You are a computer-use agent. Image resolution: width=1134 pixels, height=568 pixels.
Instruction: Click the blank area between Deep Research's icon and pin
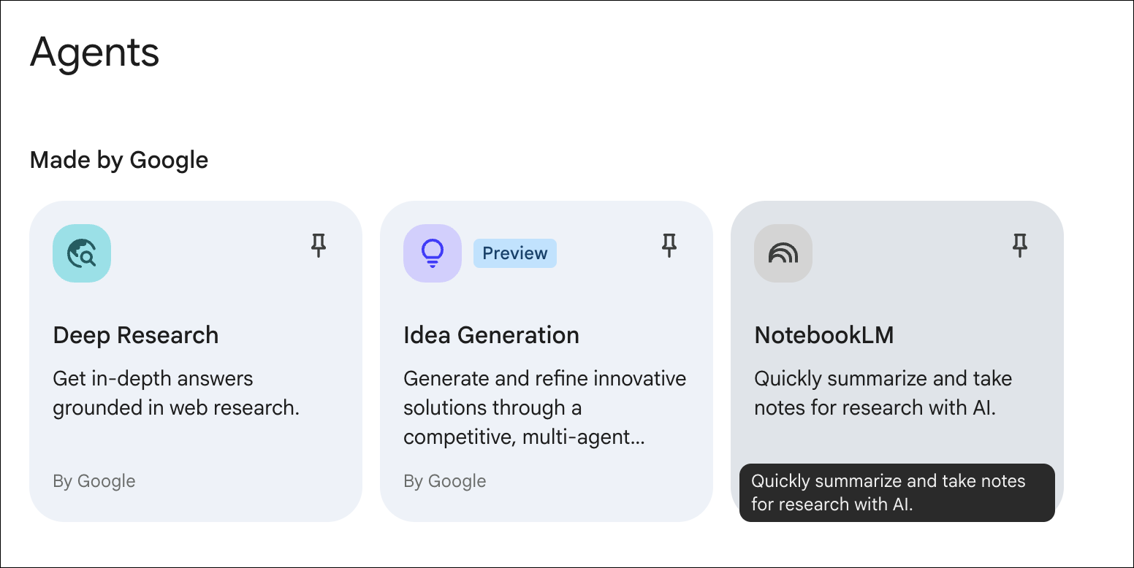(x=210, y=253)
